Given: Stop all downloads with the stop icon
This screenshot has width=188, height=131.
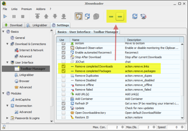Looking at the screenshot, I should click(23, 16).
